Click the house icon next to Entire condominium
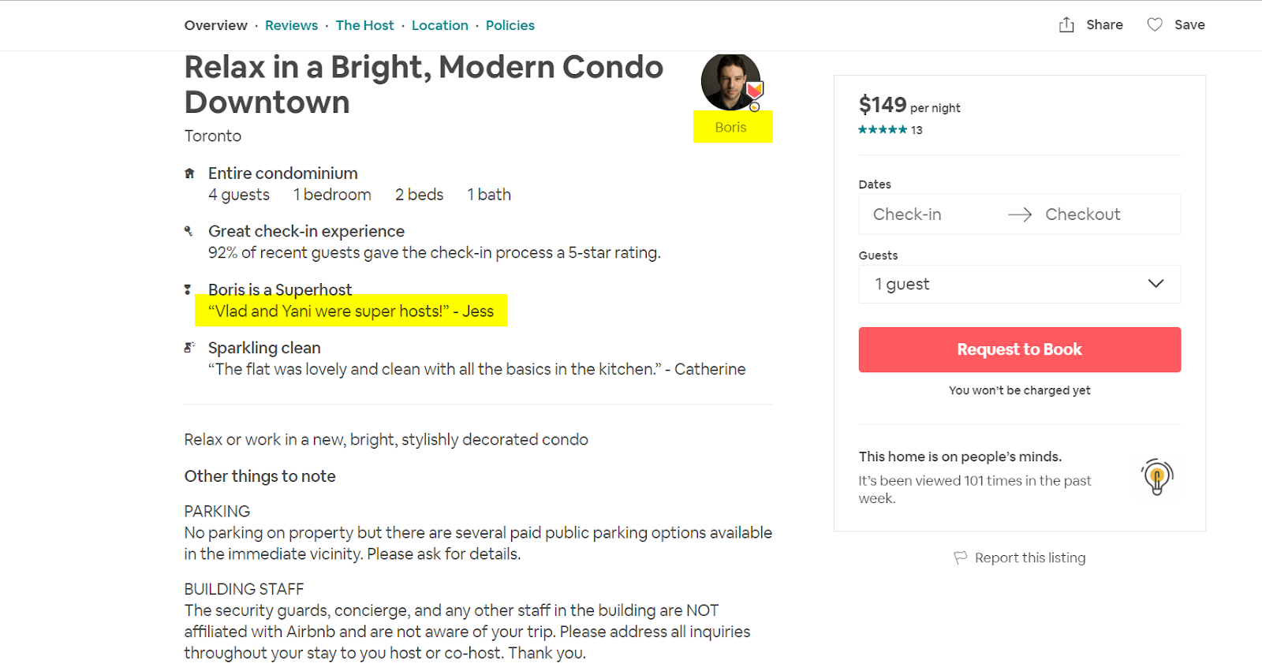Screen dimensions: 1262x671 (x=189, y=173)
